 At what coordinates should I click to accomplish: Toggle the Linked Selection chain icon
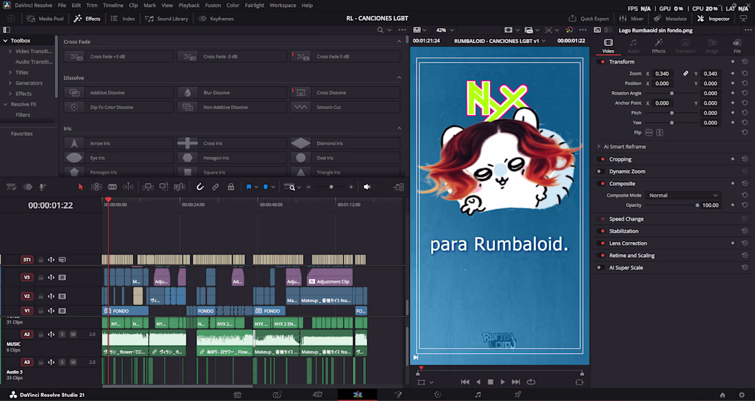[x=216, y=187]
